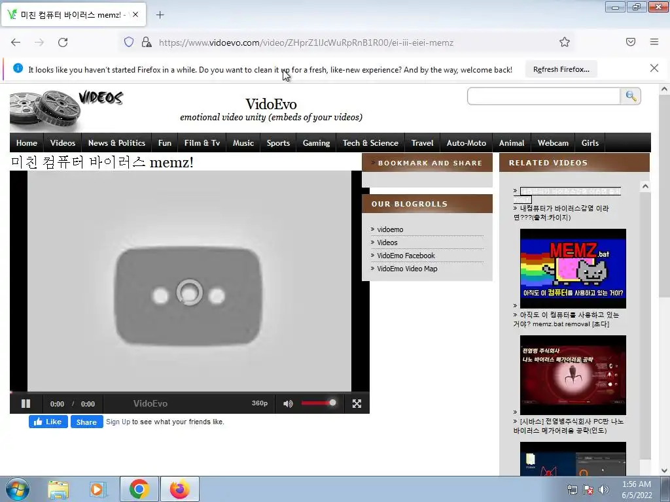Bookmark this page with the star
Image resolution: width=670 pixels, height=502 pixels.
coord(565,42)
